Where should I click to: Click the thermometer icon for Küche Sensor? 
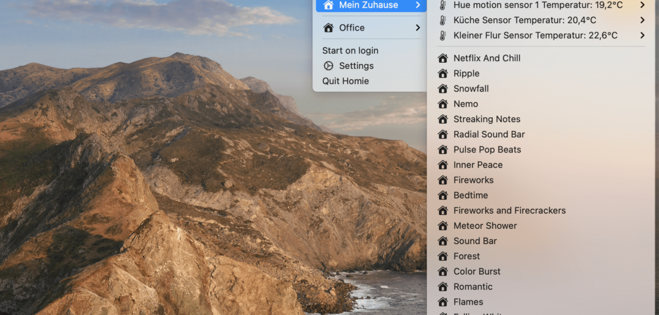coord(443,20)
